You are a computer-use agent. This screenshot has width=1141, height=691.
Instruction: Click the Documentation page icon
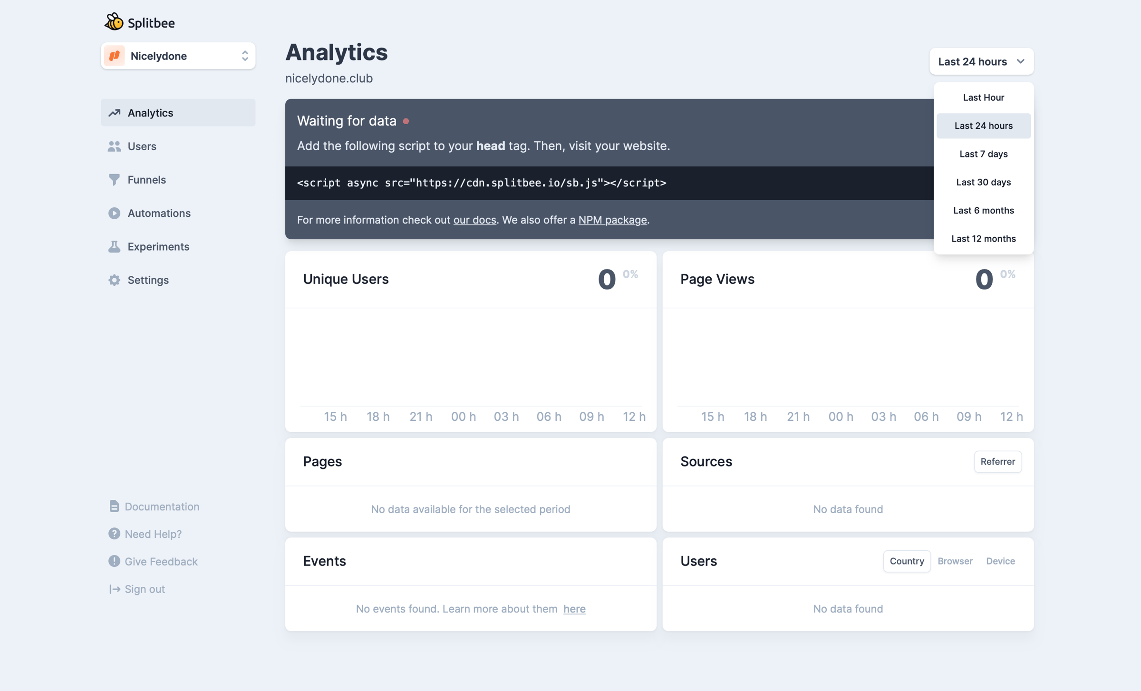pos(114,506)
